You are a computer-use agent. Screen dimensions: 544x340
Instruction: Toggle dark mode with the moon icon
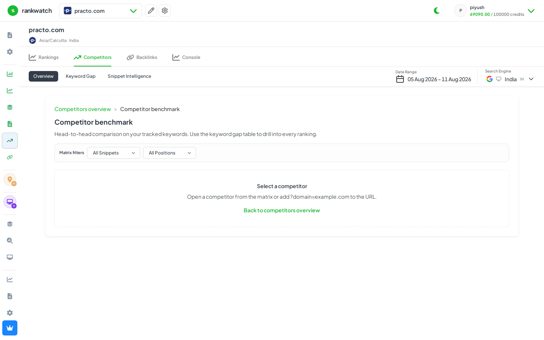pyautogui.click(x=437, y=11)
